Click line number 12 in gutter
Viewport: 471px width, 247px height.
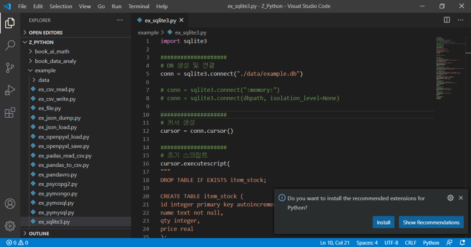[x=146, y=131]
